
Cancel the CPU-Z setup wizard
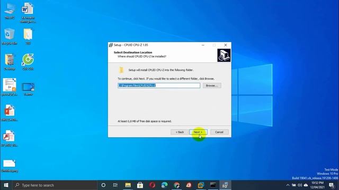pos(219,132)
